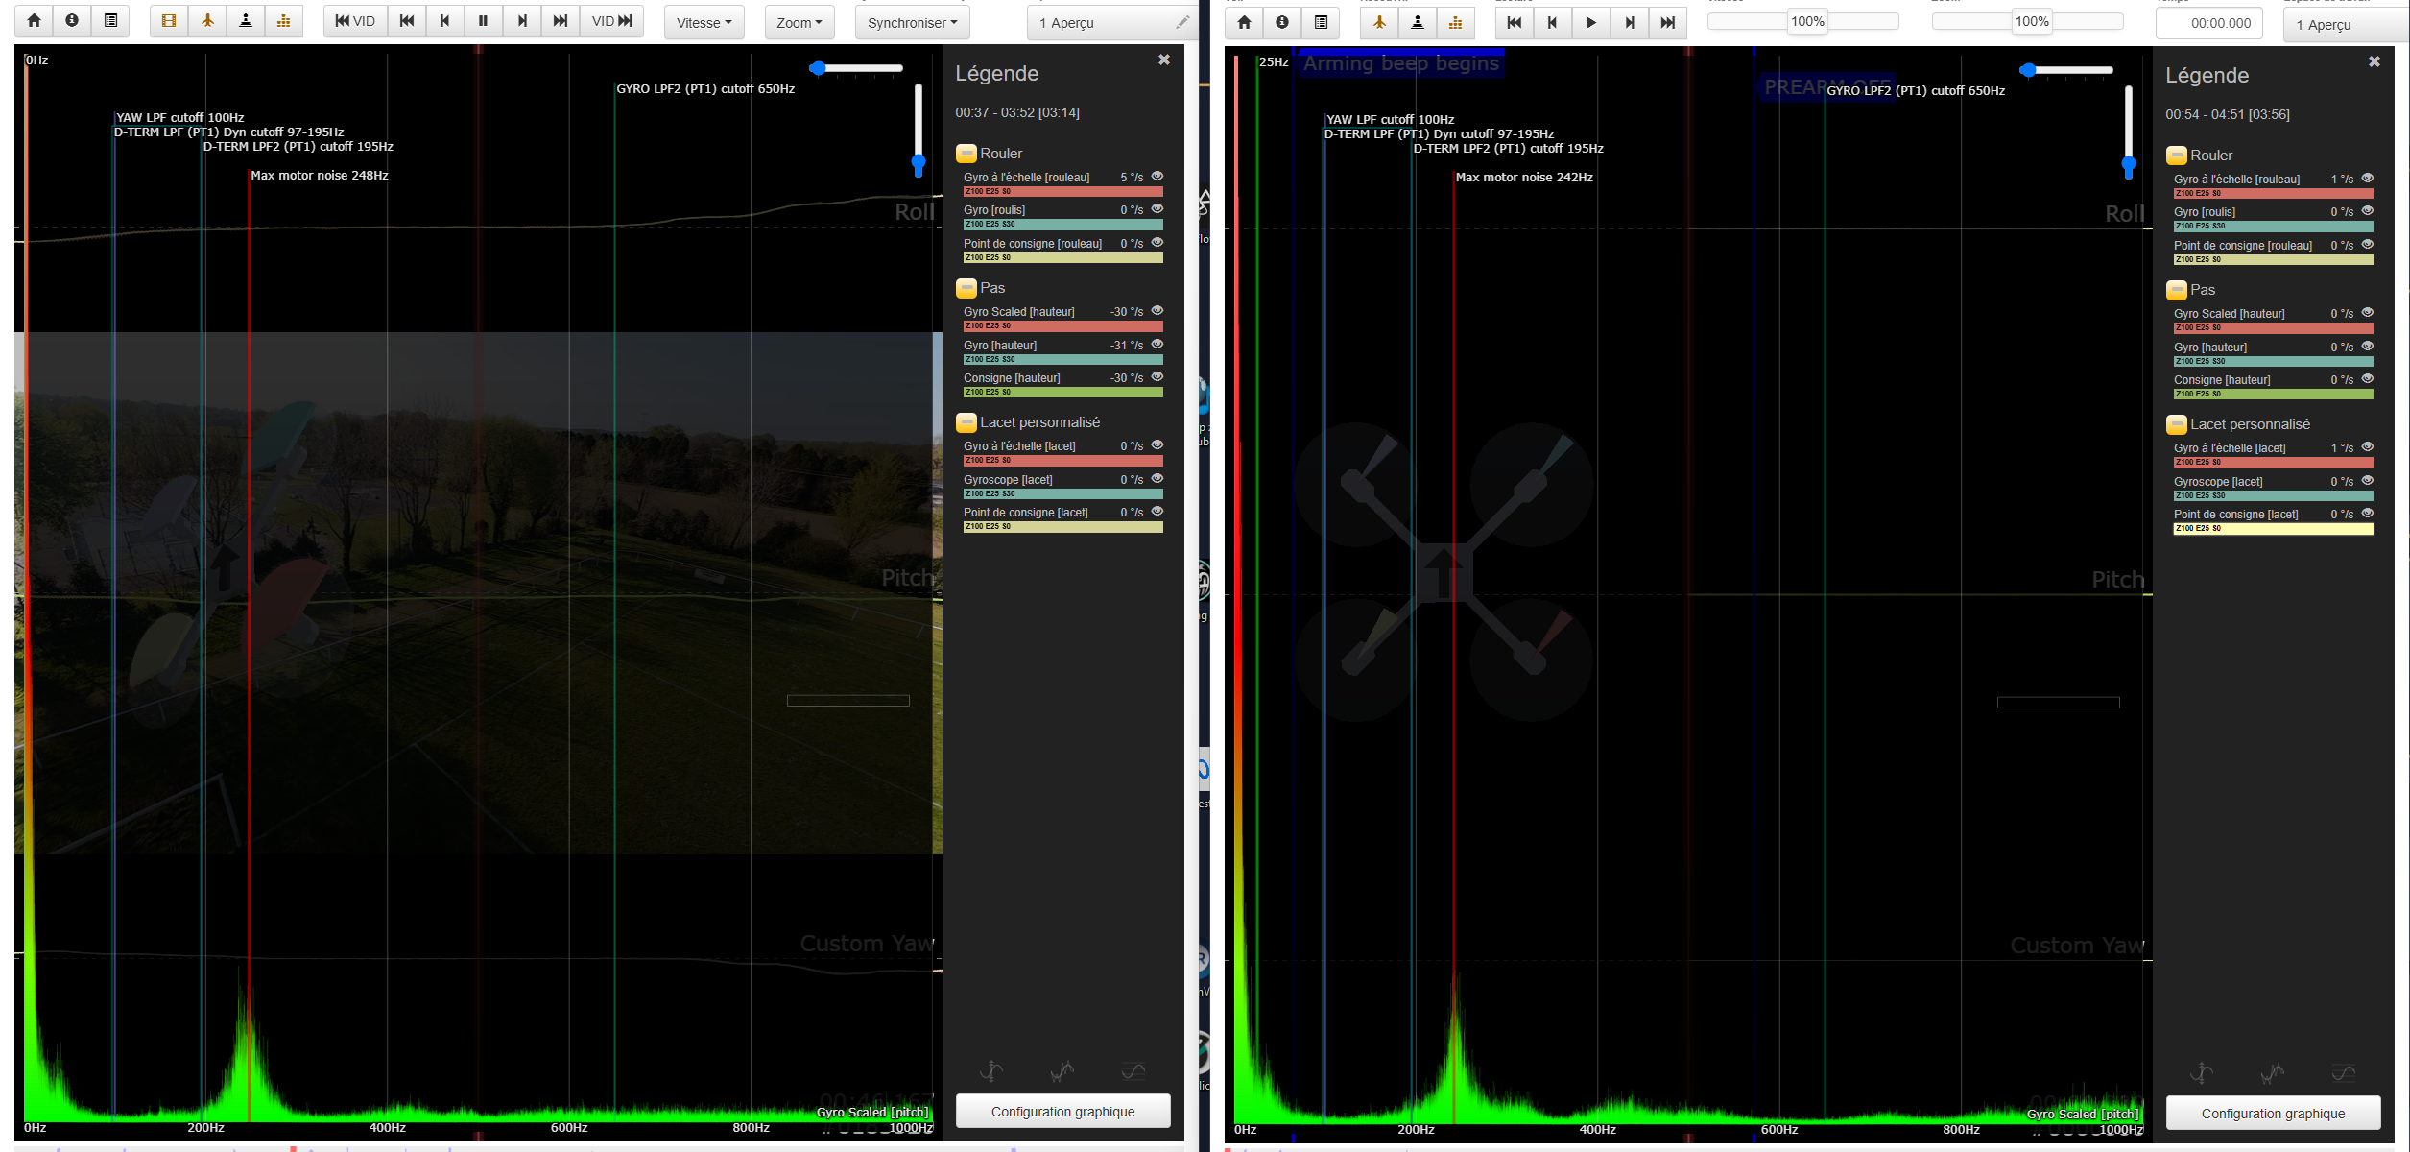Toggle visibility of Consigne [hauteur] in left legend
The image size is (2410, 1152).
click(1157, 377)
